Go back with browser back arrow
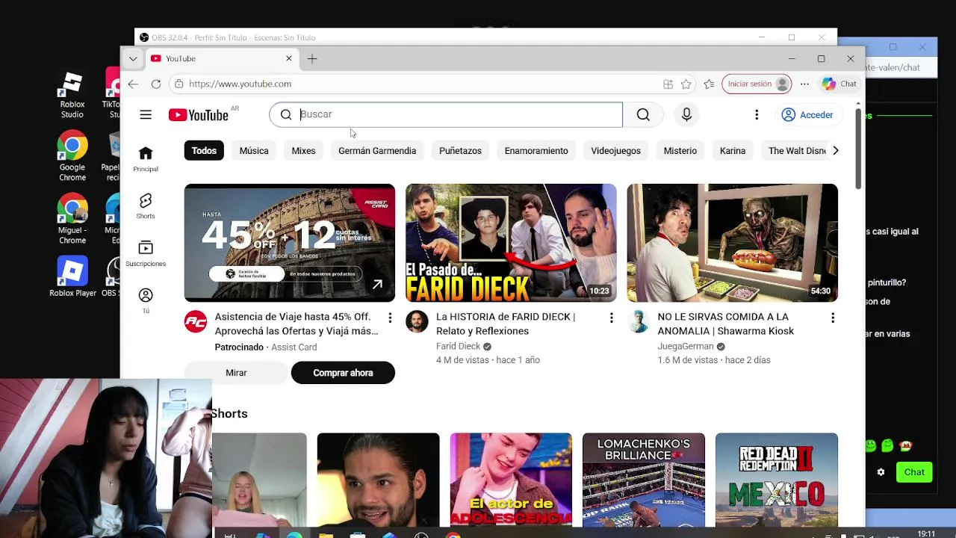Screen dimensions: 956x538 133,84
